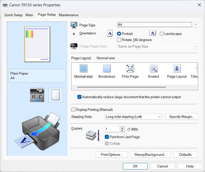Click the Printer Paper Size printer icon
The height and width of the screenshot is (172, 205).
pyautogui.click(x=74, y=46)
